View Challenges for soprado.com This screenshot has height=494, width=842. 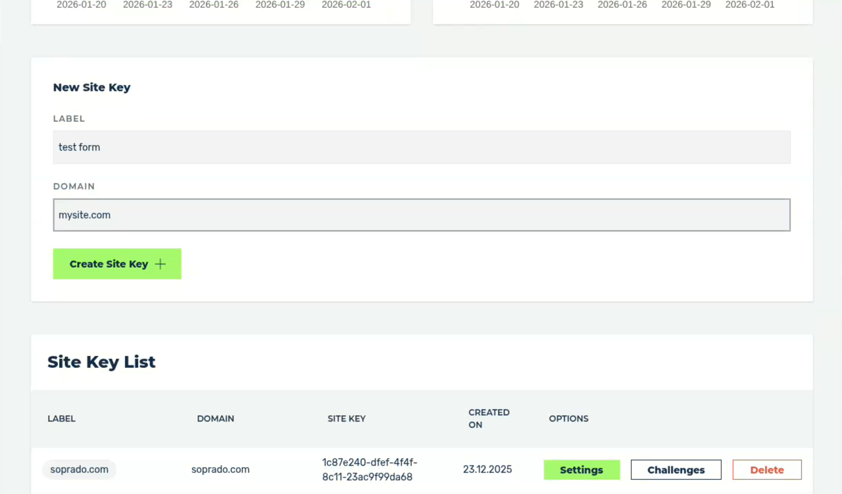pyautogui.click(x=675, y=470)
